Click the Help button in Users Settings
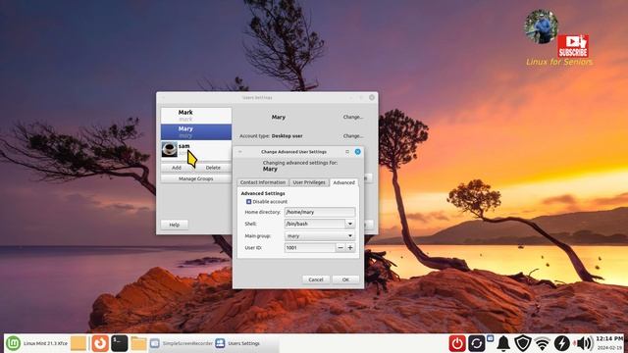The width and height of the screenshot is (628, 353). pyautogui.click(x=175, y=225)
